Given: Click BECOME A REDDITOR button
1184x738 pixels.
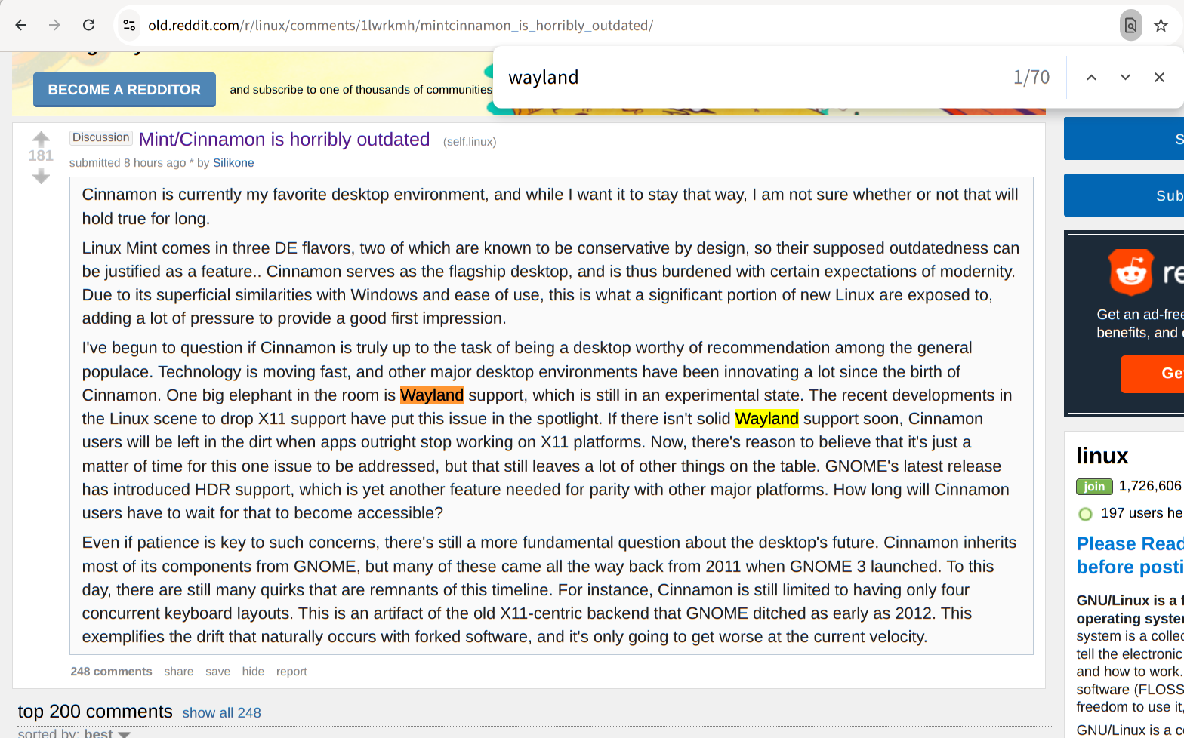Looking at the screenshot, I should (125, 90).
